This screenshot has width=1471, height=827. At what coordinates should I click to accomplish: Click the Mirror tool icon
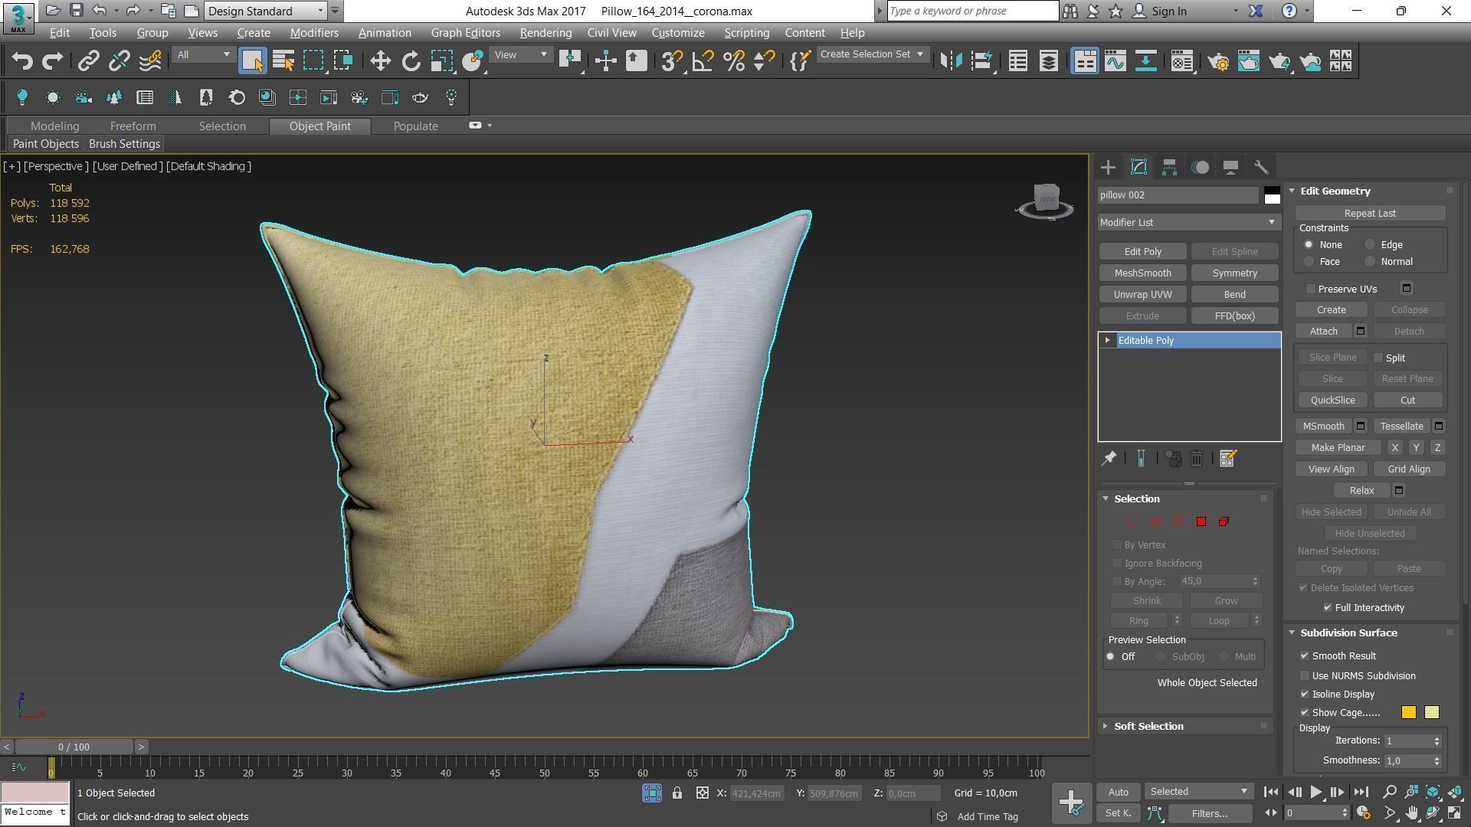(951, 61)
